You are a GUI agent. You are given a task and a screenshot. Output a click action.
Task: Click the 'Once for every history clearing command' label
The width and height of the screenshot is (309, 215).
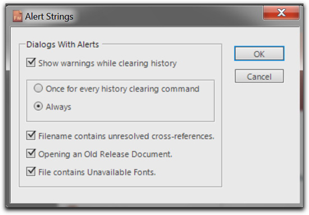pyautogui.click(x=122, y=89)
